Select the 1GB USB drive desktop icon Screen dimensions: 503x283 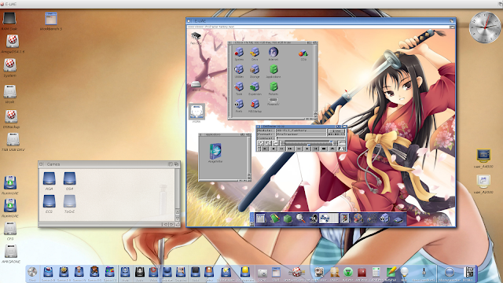[13, 139]
